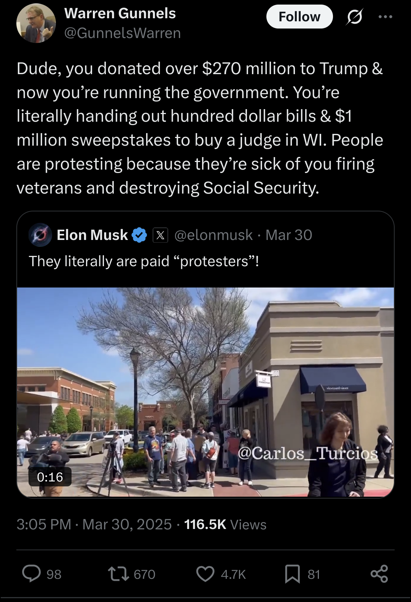
Task: Tap the share icon
Action: coord(379,573)
